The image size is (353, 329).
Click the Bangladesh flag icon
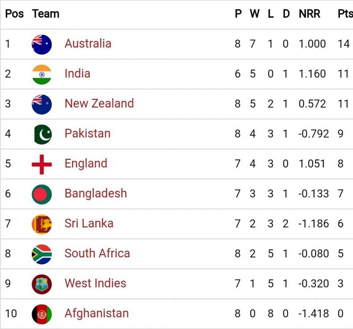[42, 194]
